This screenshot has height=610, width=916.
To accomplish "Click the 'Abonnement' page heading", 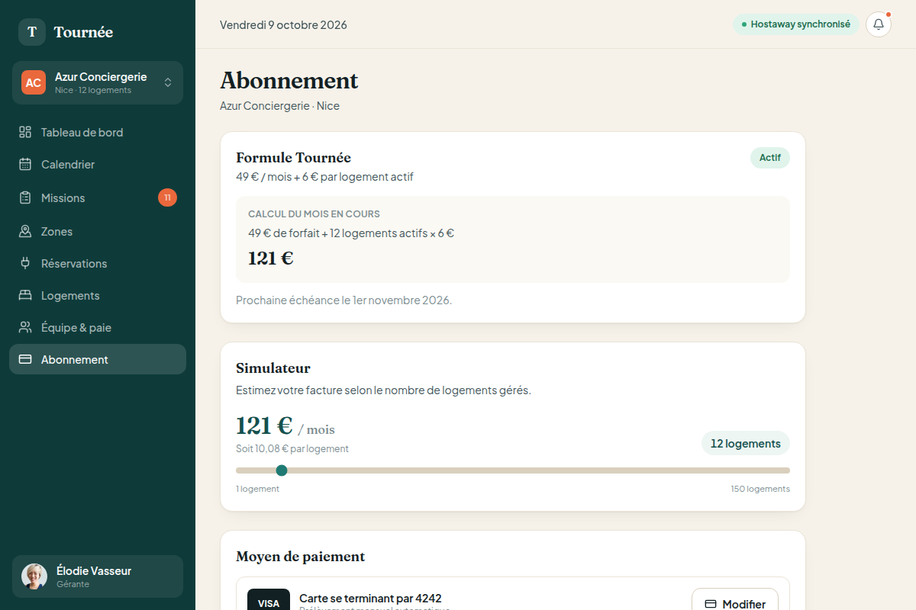I will coord(289,80).
